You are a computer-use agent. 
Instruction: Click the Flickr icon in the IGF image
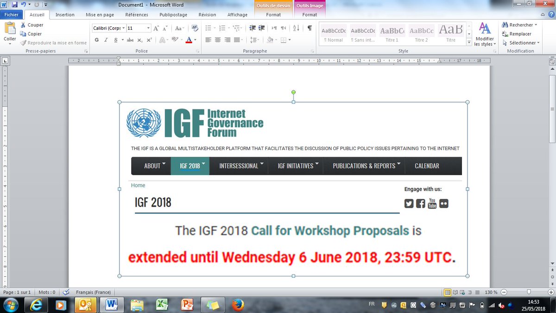(x=444, y=203)
